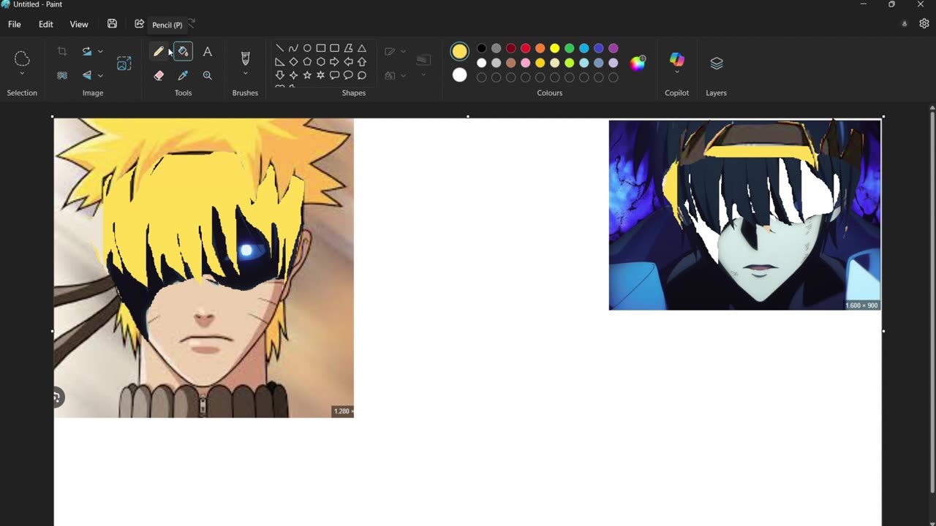Select the Colour picker eyedropper tool
The height and width of the screenshot is (526, 936).
(x=183, y=75)
